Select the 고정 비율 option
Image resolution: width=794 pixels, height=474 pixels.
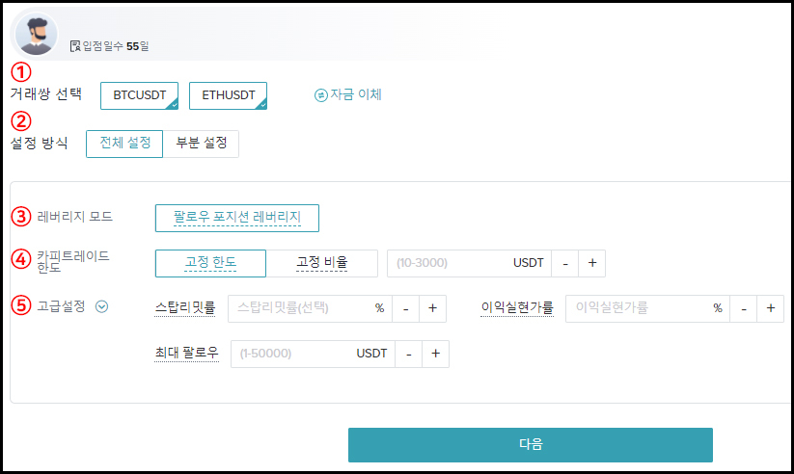coord(322,263)
